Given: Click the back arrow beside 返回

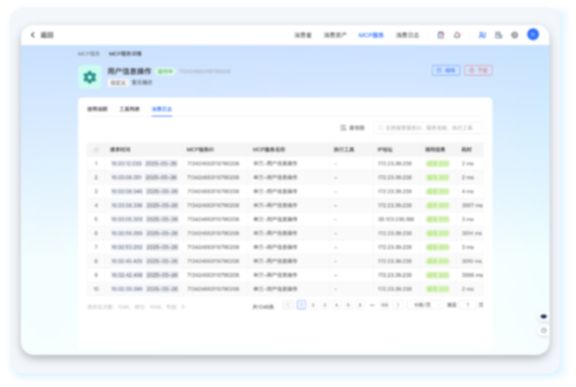Looking at the screenshot, I should click(33, 35).
